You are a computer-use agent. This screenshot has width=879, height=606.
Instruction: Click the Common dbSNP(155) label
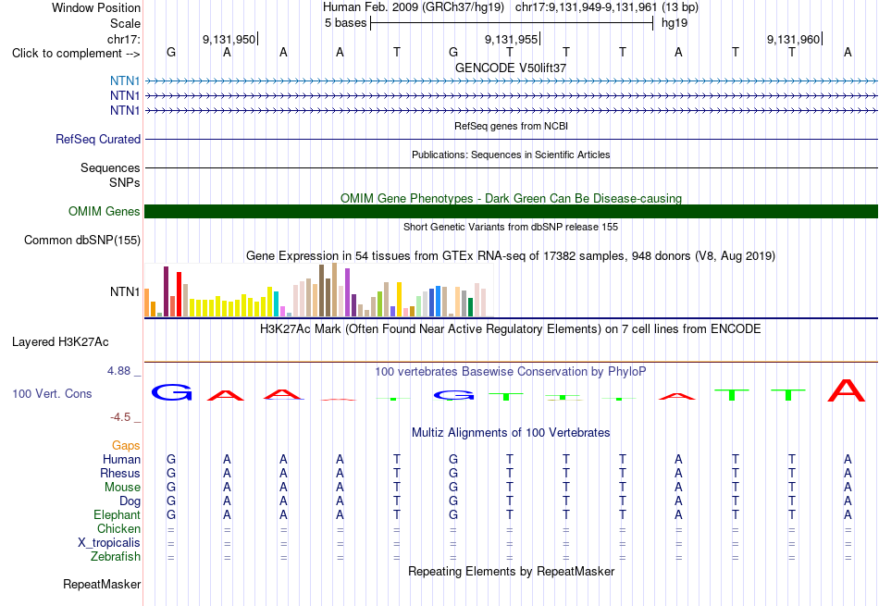pos(81,240)
